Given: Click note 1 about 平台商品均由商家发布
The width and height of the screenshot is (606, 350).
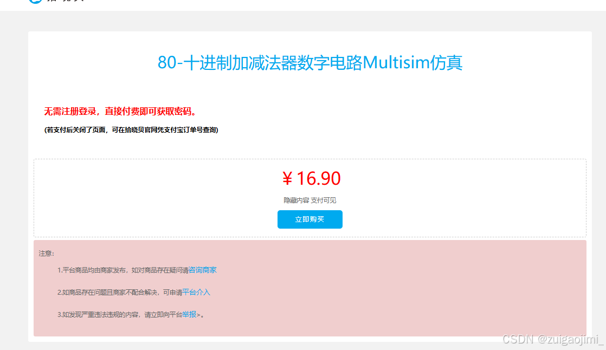Looking at the screenshot, I should pyautogui.click(x=137, y=270).
